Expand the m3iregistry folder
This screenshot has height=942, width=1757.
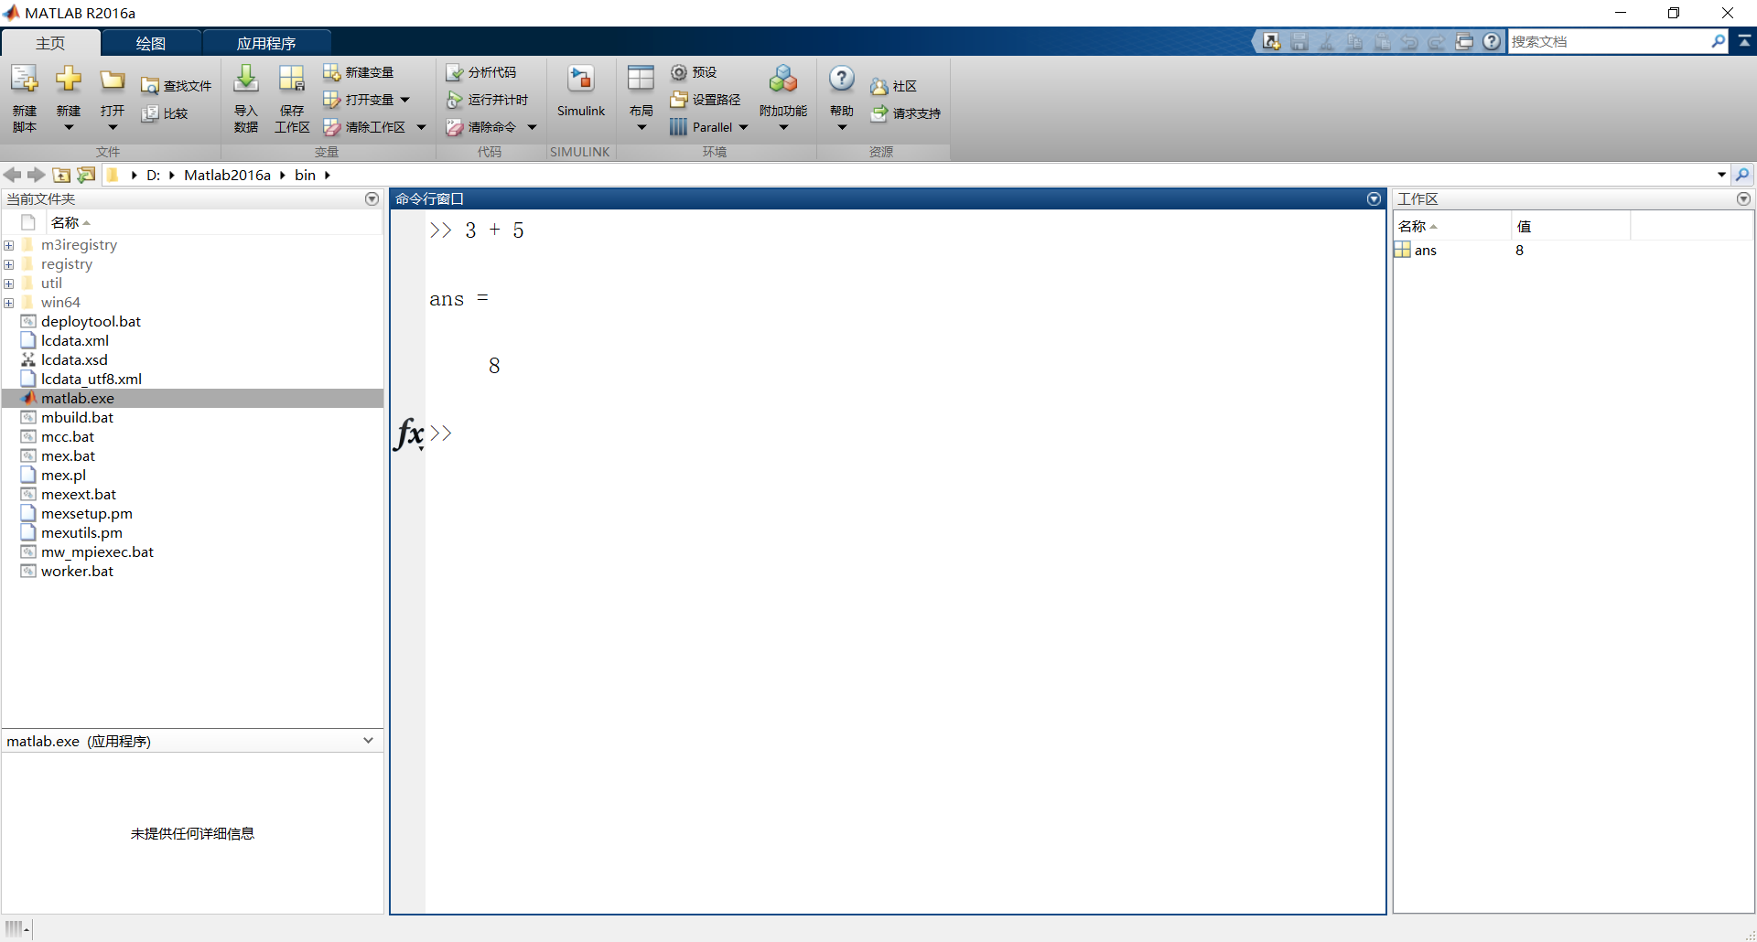tap(9, 245)
